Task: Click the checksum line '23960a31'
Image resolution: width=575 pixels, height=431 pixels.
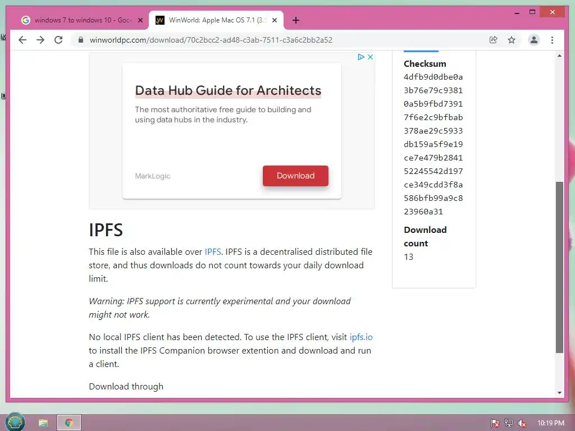Action: click(x=423, y=212)
